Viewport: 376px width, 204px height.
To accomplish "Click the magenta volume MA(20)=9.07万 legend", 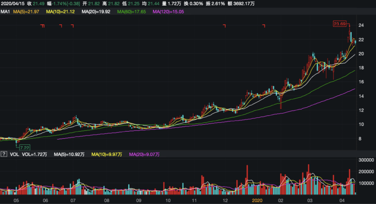I will pyautogui.click(x=144, y=154).
